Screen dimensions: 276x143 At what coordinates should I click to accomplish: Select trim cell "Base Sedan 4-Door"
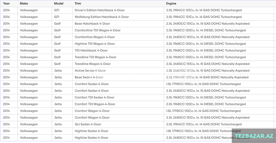[x=89, y=77]
